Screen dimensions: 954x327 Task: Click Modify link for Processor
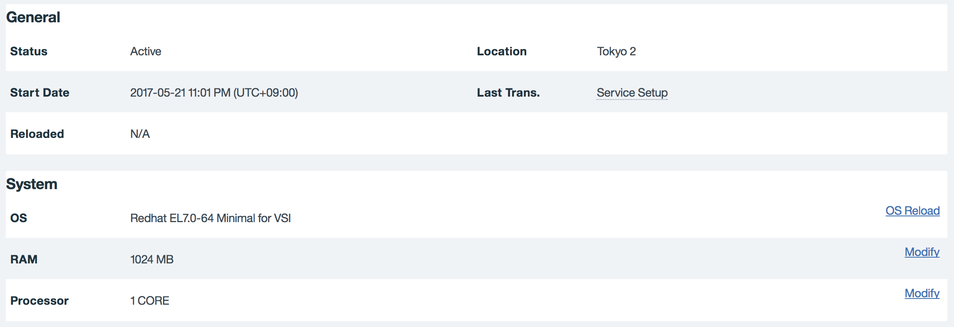click(922, 293)
